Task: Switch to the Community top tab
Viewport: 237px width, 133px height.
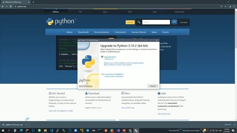Action: [x=179, y=12]
